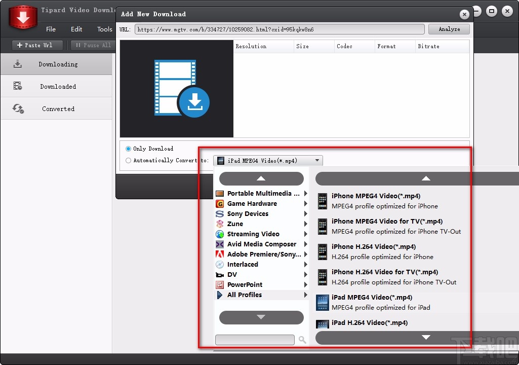
Task: Expand the All Profiles submenu
Action: point(306,295)
